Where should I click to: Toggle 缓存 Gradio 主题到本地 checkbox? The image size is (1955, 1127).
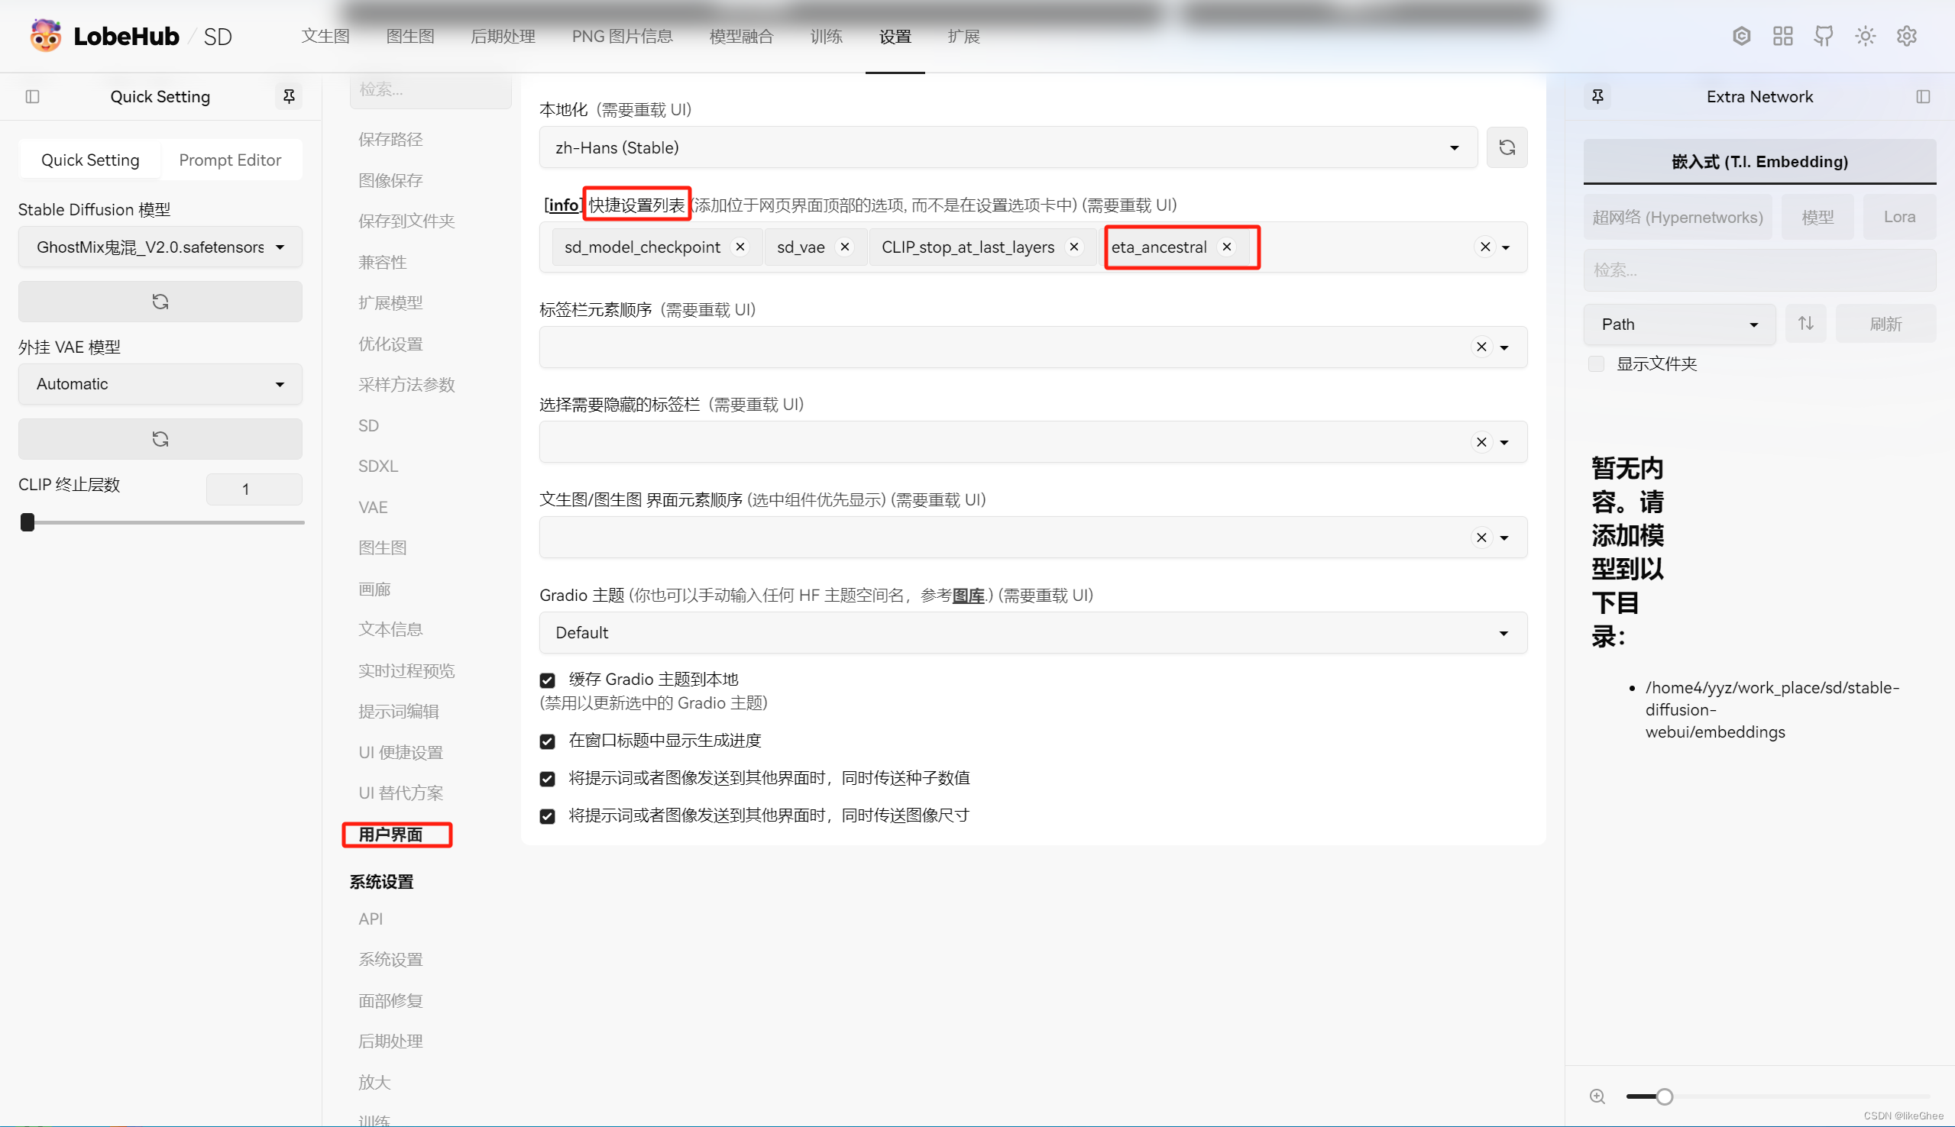[x=548, y=679]
